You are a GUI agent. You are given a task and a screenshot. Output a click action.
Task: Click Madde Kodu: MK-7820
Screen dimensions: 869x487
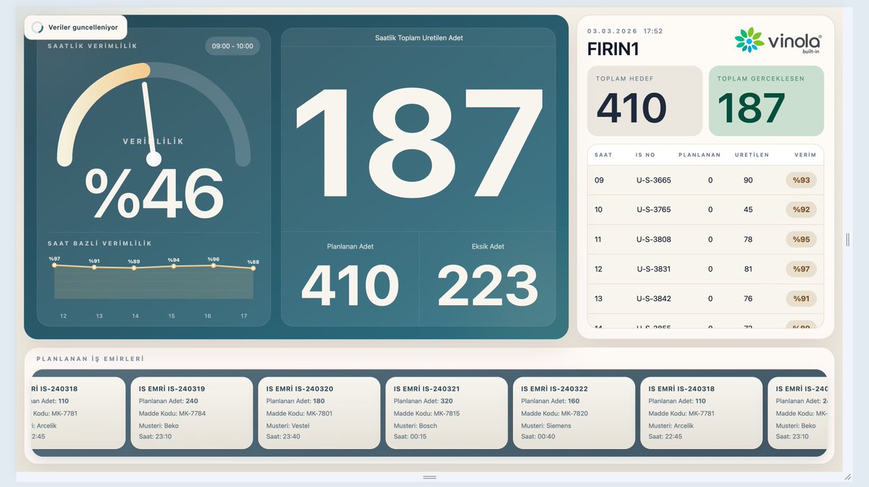(555, 414)
